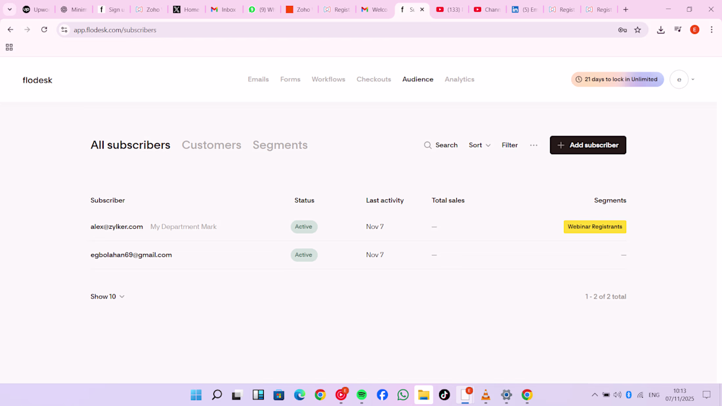722x406 pixels.
Task: Switch to the Segments tab
Action: pyautogui.click(x=280, y=145)
